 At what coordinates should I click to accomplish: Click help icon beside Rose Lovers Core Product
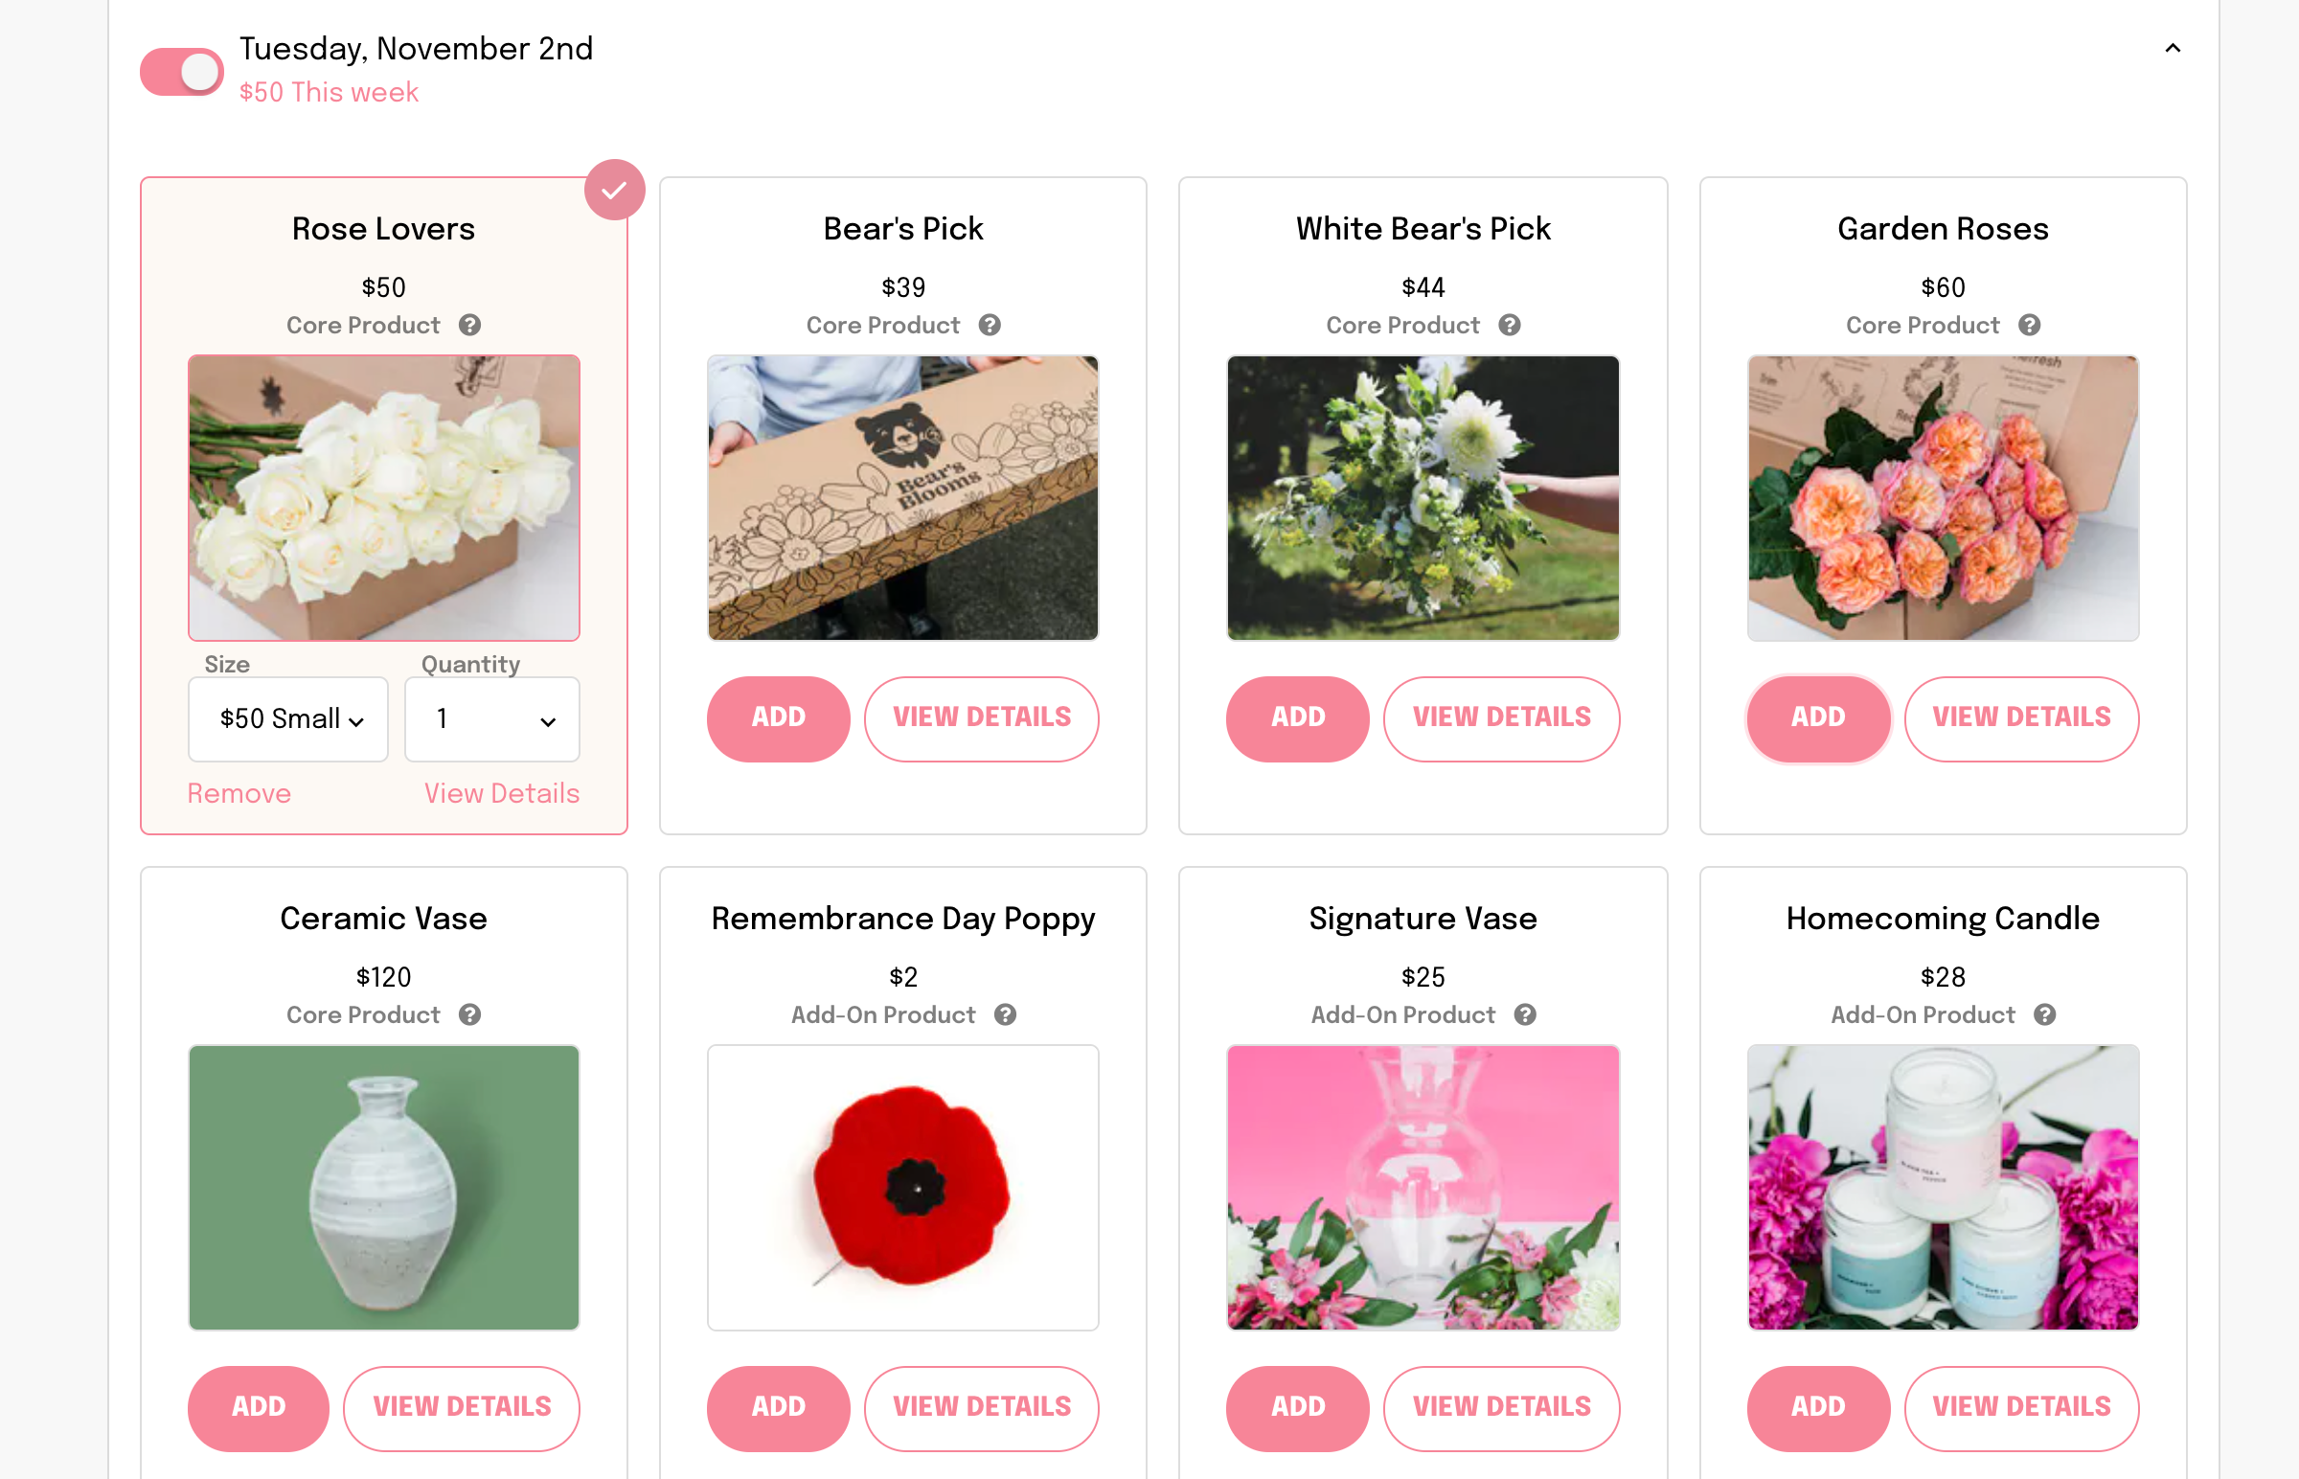tap(469, 326)
